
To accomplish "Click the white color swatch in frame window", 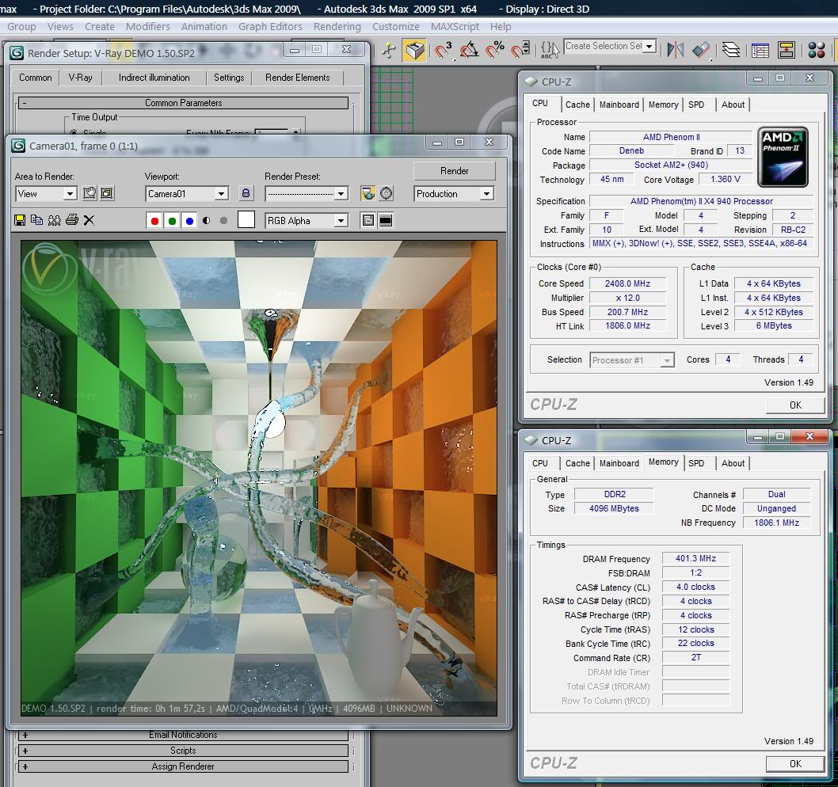I will click(246, 219).
